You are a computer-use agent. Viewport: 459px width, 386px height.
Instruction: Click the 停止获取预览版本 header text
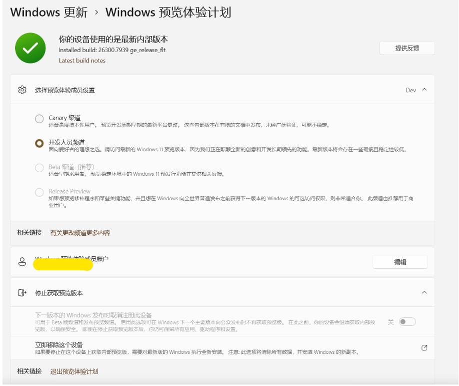pyautogui.click(x=59, y=293)
